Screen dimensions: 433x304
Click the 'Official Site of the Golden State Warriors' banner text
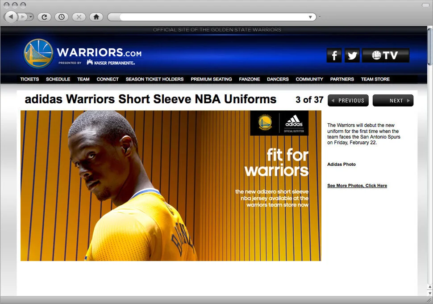[x=217, y=30]
